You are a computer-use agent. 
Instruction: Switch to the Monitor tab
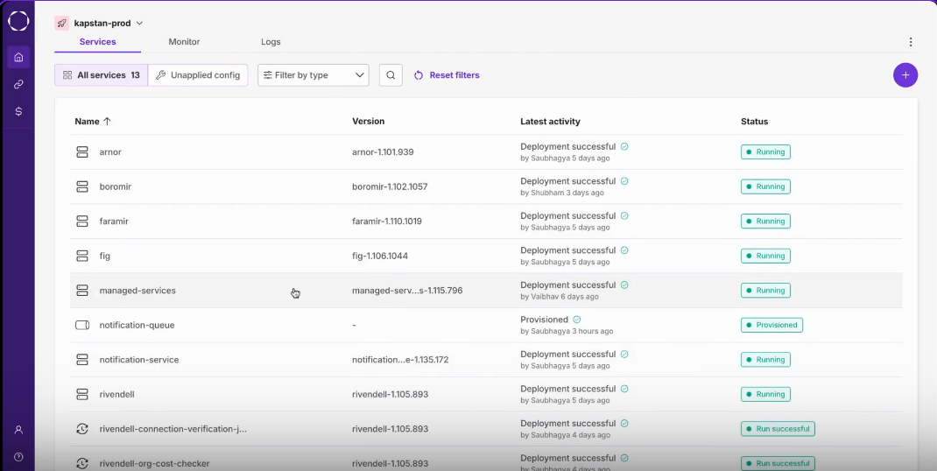click(x=184, y=42)
